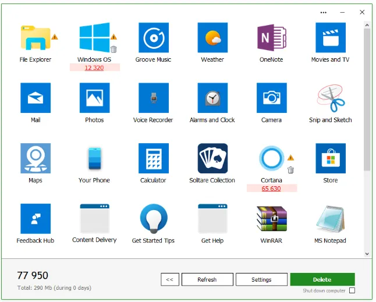The image size is (376, 302).
Task: Pick the Photos app icon
Action: click(94, 98)
